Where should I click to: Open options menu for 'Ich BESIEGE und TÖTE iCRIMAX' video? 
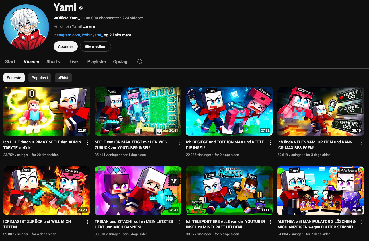tap(270, 143)
